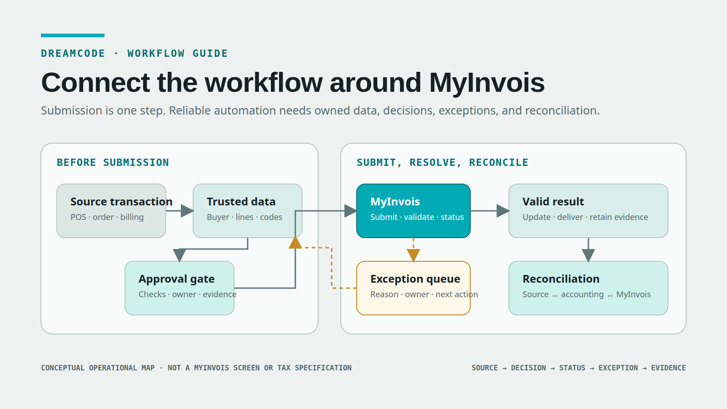Click the 'MyInvois' node title
The width and height of the screenshot is (727, 409).
[x=395, y=202]
